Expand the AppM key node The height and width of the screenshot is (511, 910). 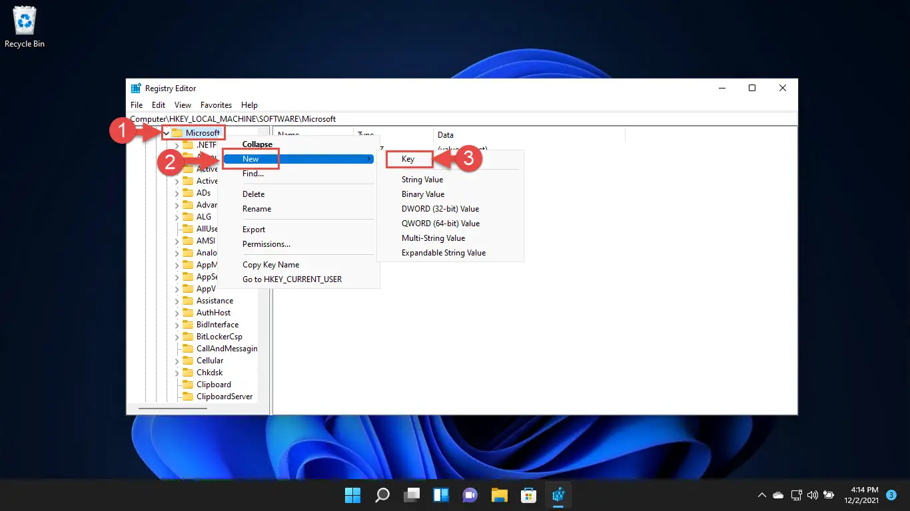[x=177, y=265]
